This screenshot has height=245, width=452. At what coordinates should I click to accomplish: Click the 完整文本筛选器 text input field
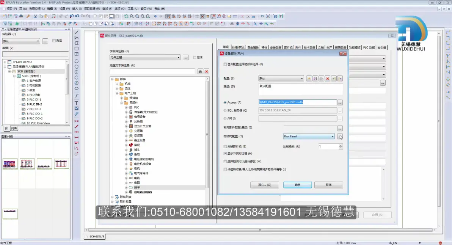(153, 71)
